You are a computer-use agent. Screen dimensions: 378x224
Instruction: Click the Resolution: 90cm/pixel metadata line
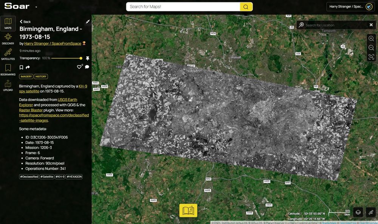coord(45,163)
